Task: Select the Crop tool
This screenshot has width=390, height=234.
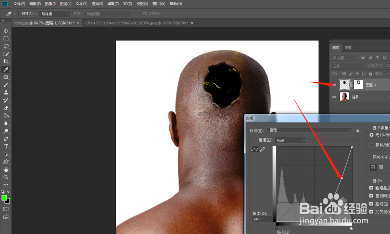Action: [x=6, y=62]
